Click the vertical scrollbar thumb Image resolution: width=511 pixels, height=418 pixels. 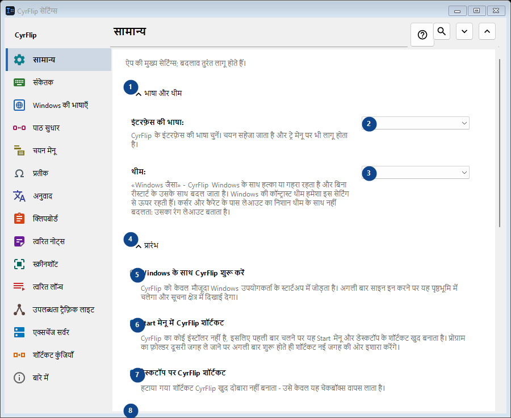(x=500, y=143)
